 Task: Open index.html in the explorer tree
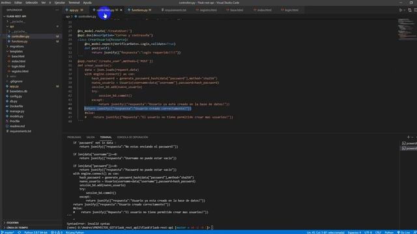18,61
